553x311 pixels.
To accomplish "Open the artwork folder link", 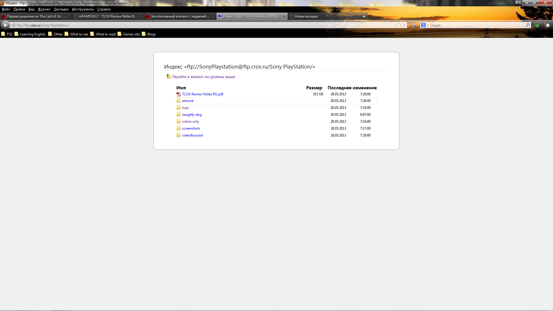I will (x=188, y=101).
